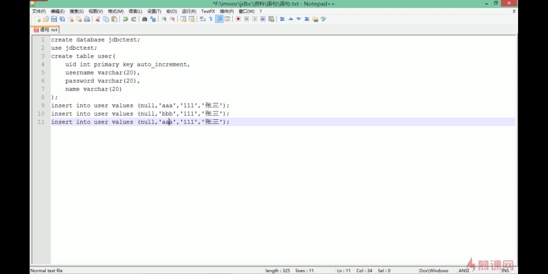Click the 'name varchar(20)' line

click(x=93, y=89)
